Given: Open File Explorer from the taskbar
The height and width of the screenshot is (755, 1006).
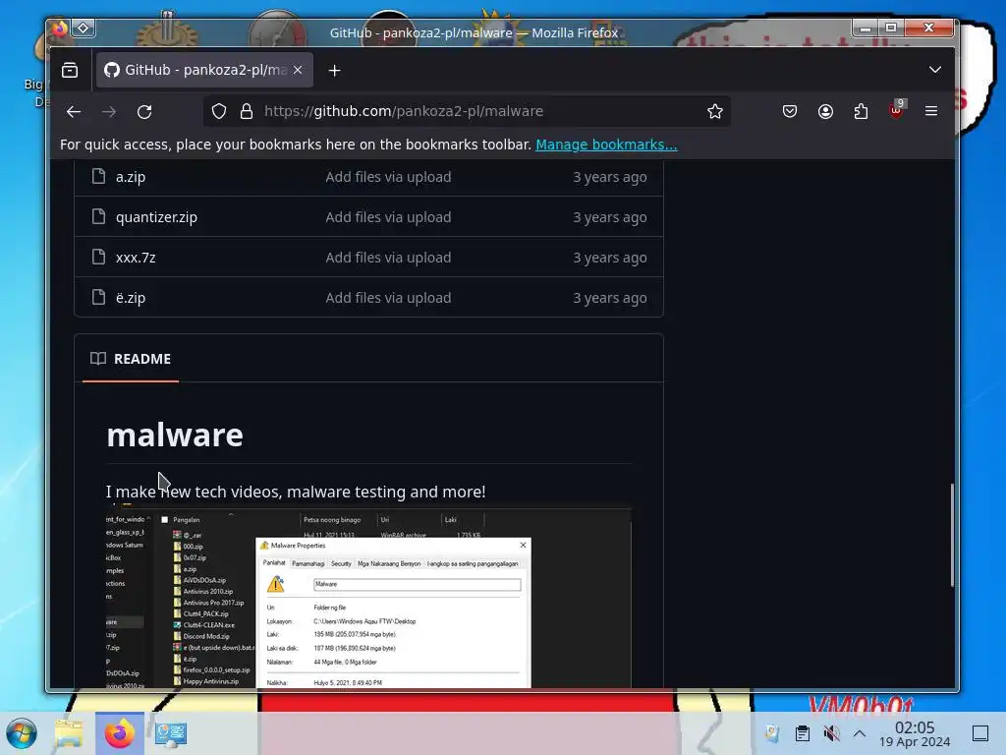Looking at the screenshot, I should click(69, 733).
